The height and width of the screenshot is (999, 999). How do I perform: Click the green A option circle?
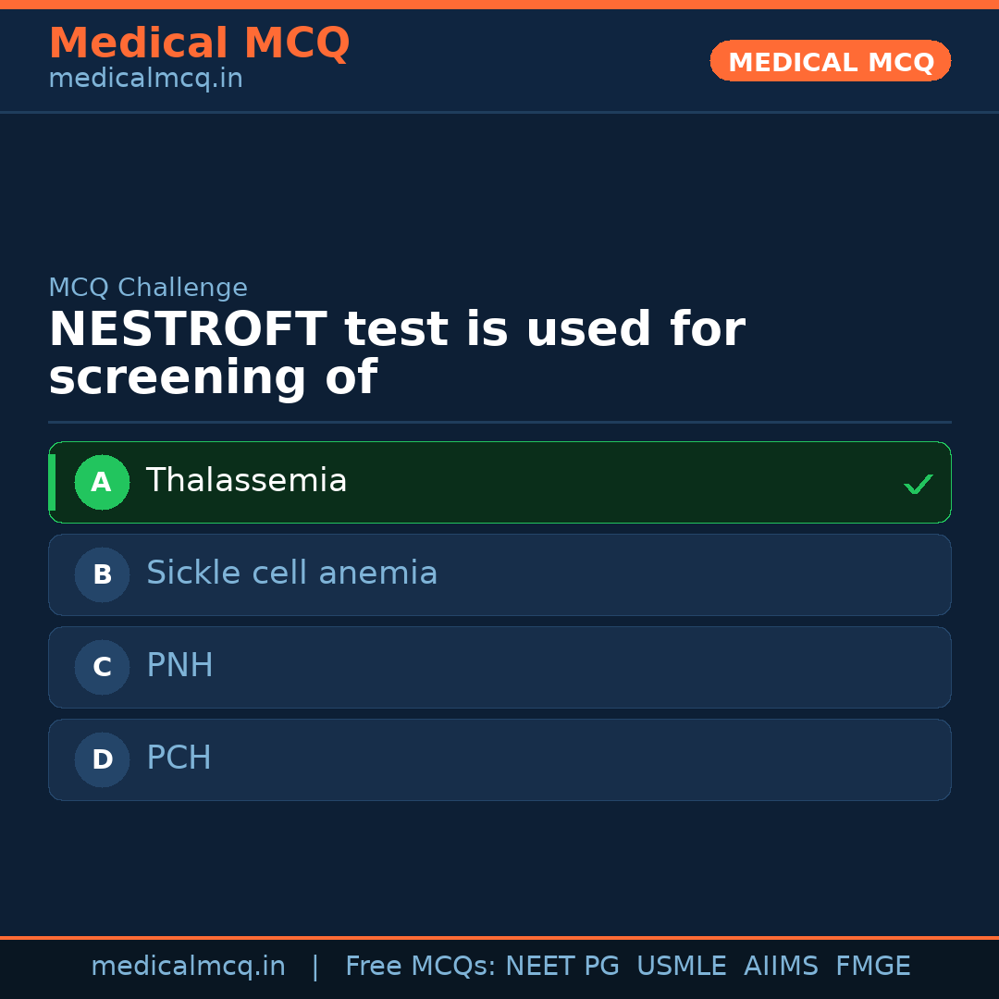pos(102,482)
